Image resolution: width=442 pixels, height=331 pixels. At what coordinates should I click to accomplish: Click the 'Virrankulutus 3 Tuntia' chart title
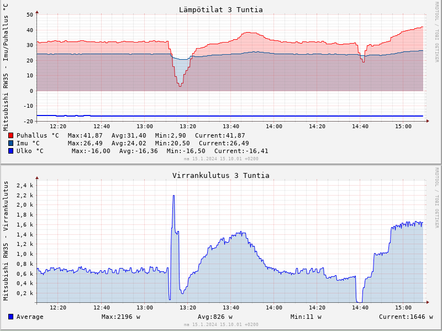(x=220, y=175)
